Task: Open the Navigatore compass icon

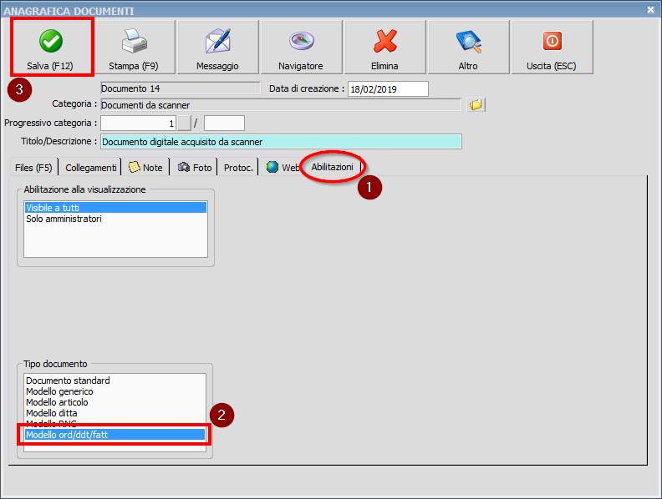Action: (301, 41)
